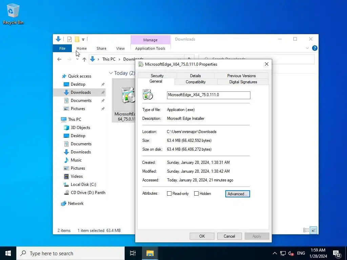Go back with the Back arrow
This screenshot has height=260, width=347.
point(59,59)
